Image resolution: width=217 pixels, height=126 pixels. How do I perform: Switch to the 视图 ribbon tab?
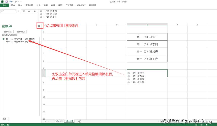point(60,5)
